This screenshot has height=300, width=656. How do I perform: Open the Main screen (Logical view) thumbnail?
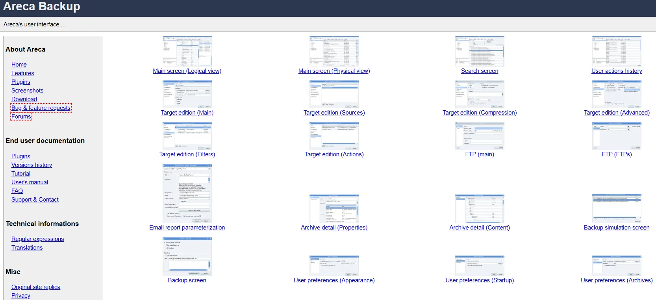point(187,51)
